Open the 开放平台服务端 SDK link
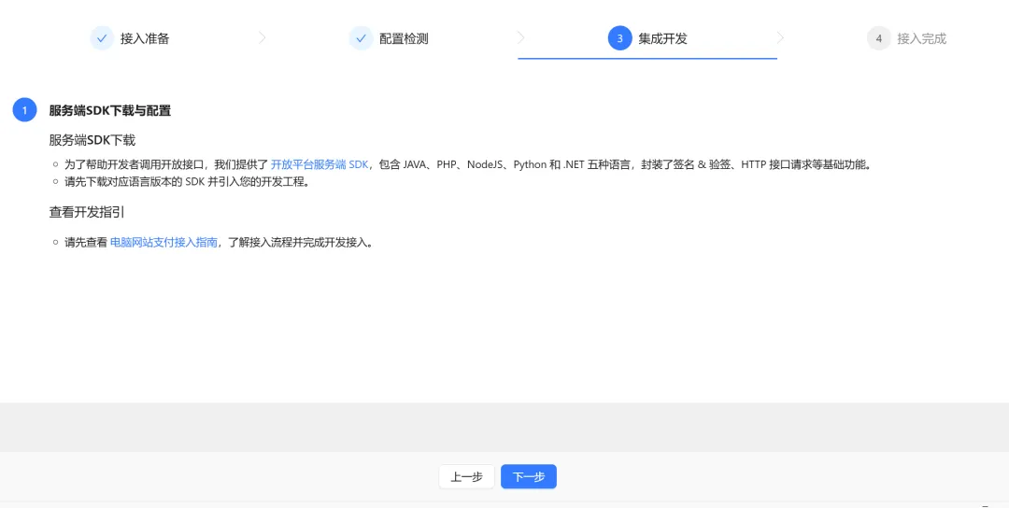 click(320, 164)
